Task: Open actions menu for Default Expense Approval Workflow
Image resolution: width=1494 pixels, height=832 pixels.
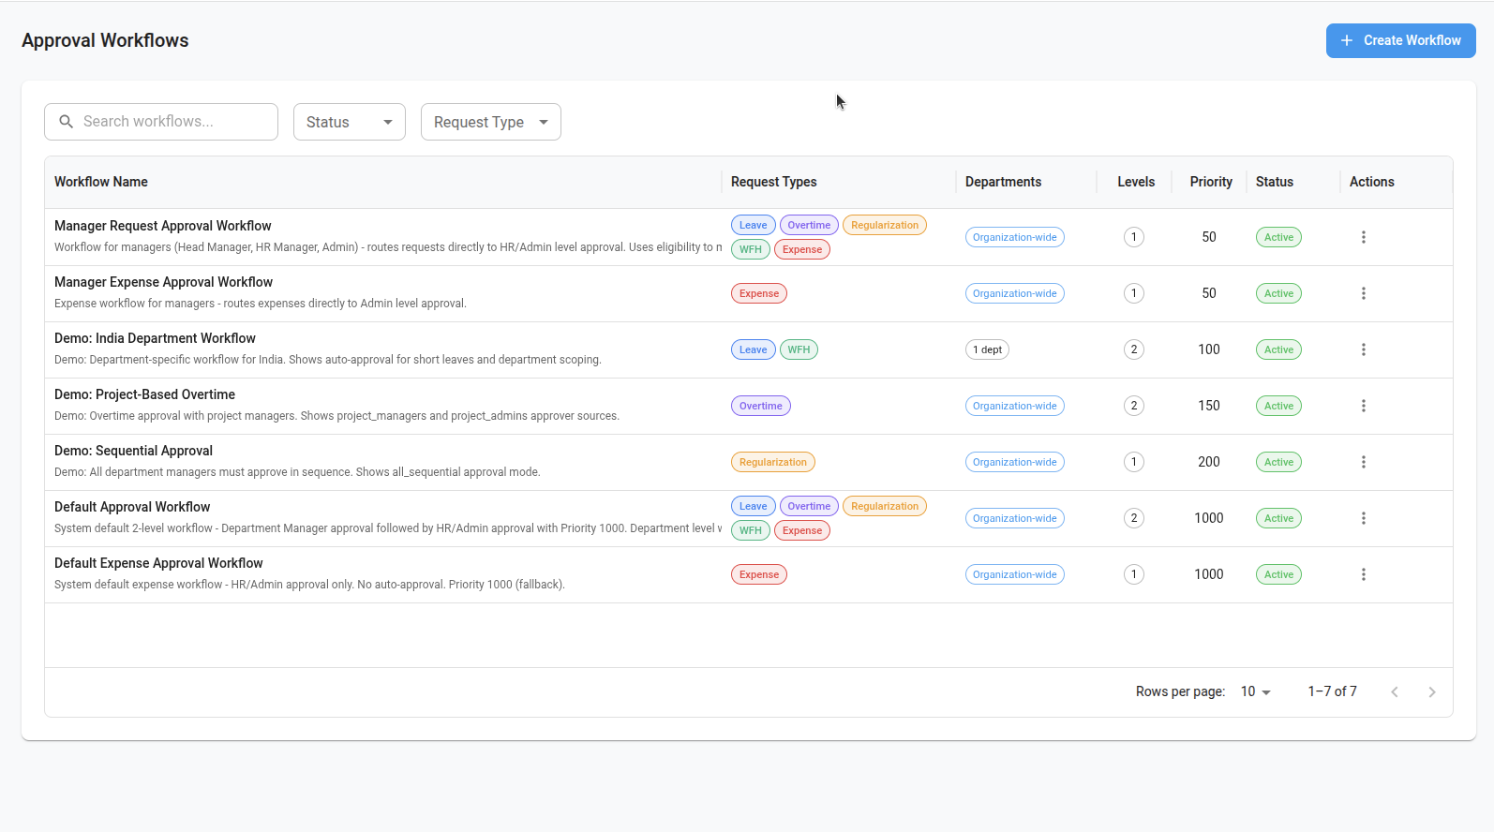Action: [1363, 574]
